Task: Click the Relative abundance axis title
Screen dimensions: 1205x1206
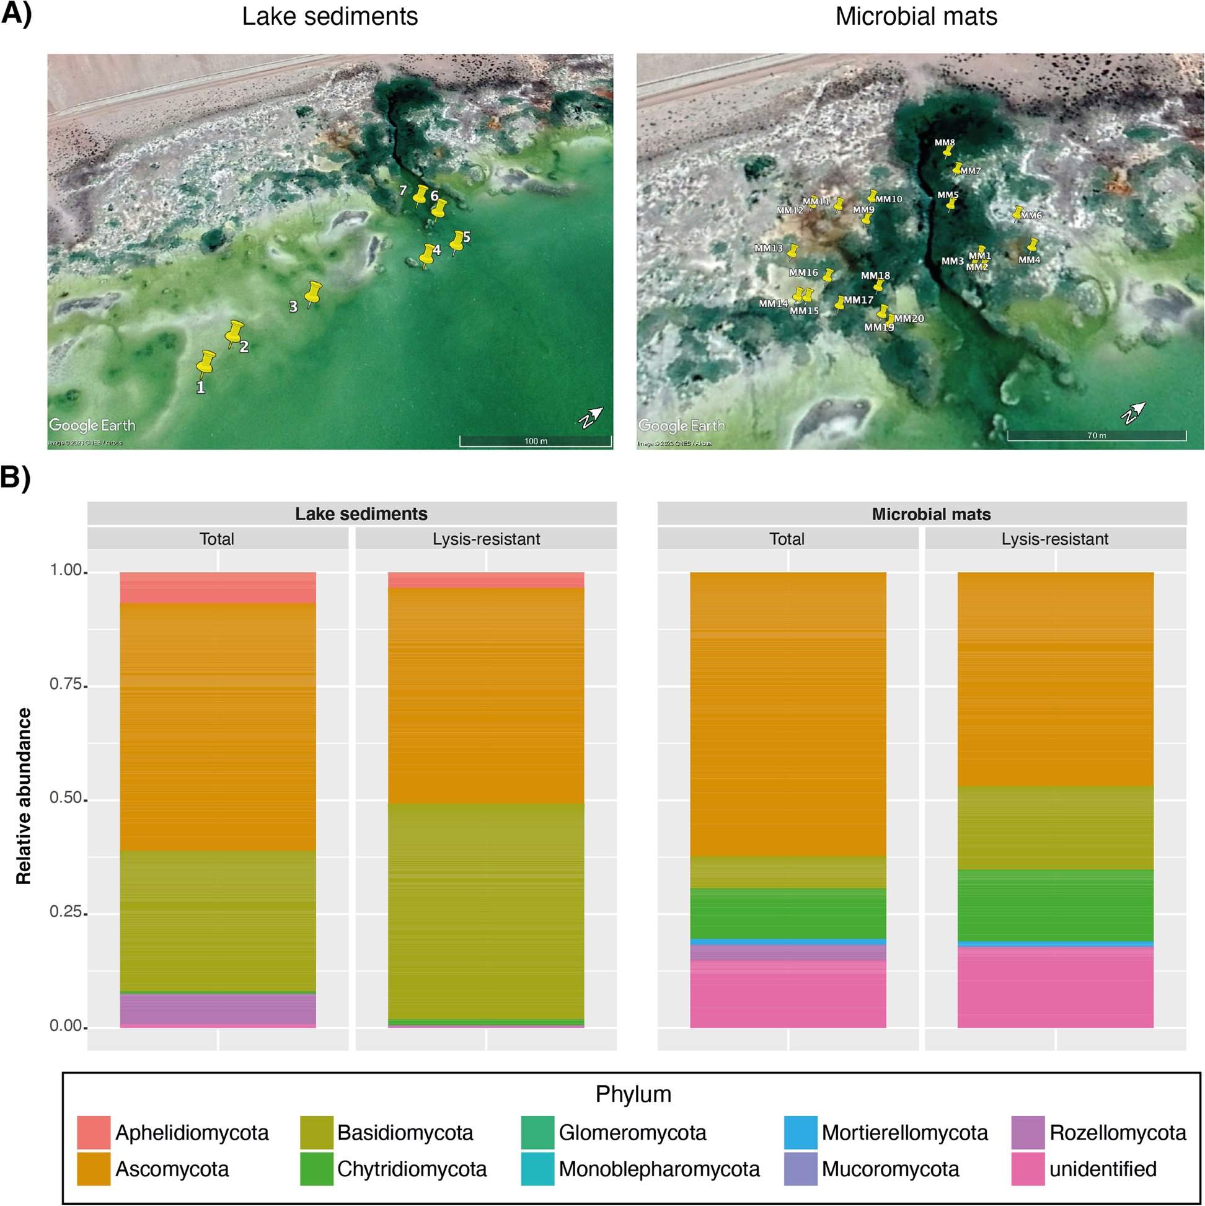Action: tap(24, 796)
